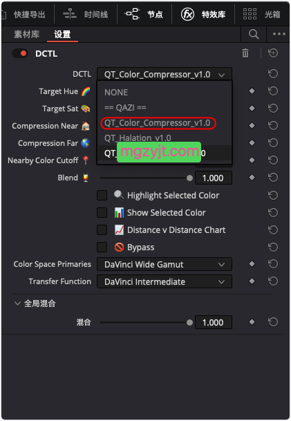Click keyframe diamond for Color Space Primaries

252,264
